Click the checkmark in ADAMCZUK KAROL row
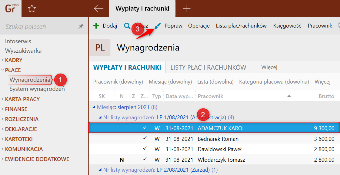Screen dimensions: 340x175 pos(145,127)
